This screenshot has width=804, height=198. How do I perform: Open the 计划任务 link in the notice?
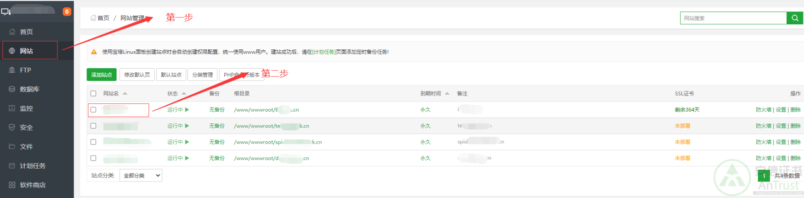point(324,52)
